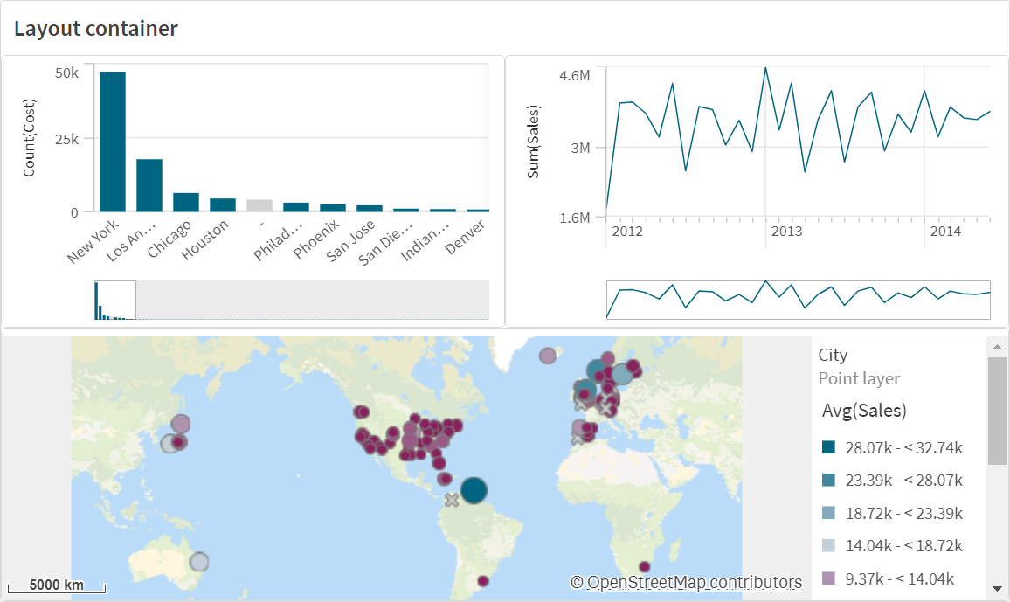Click the Layout container sheet title
The width and height of the screenshot is (1010, 602).
(96, 28)
